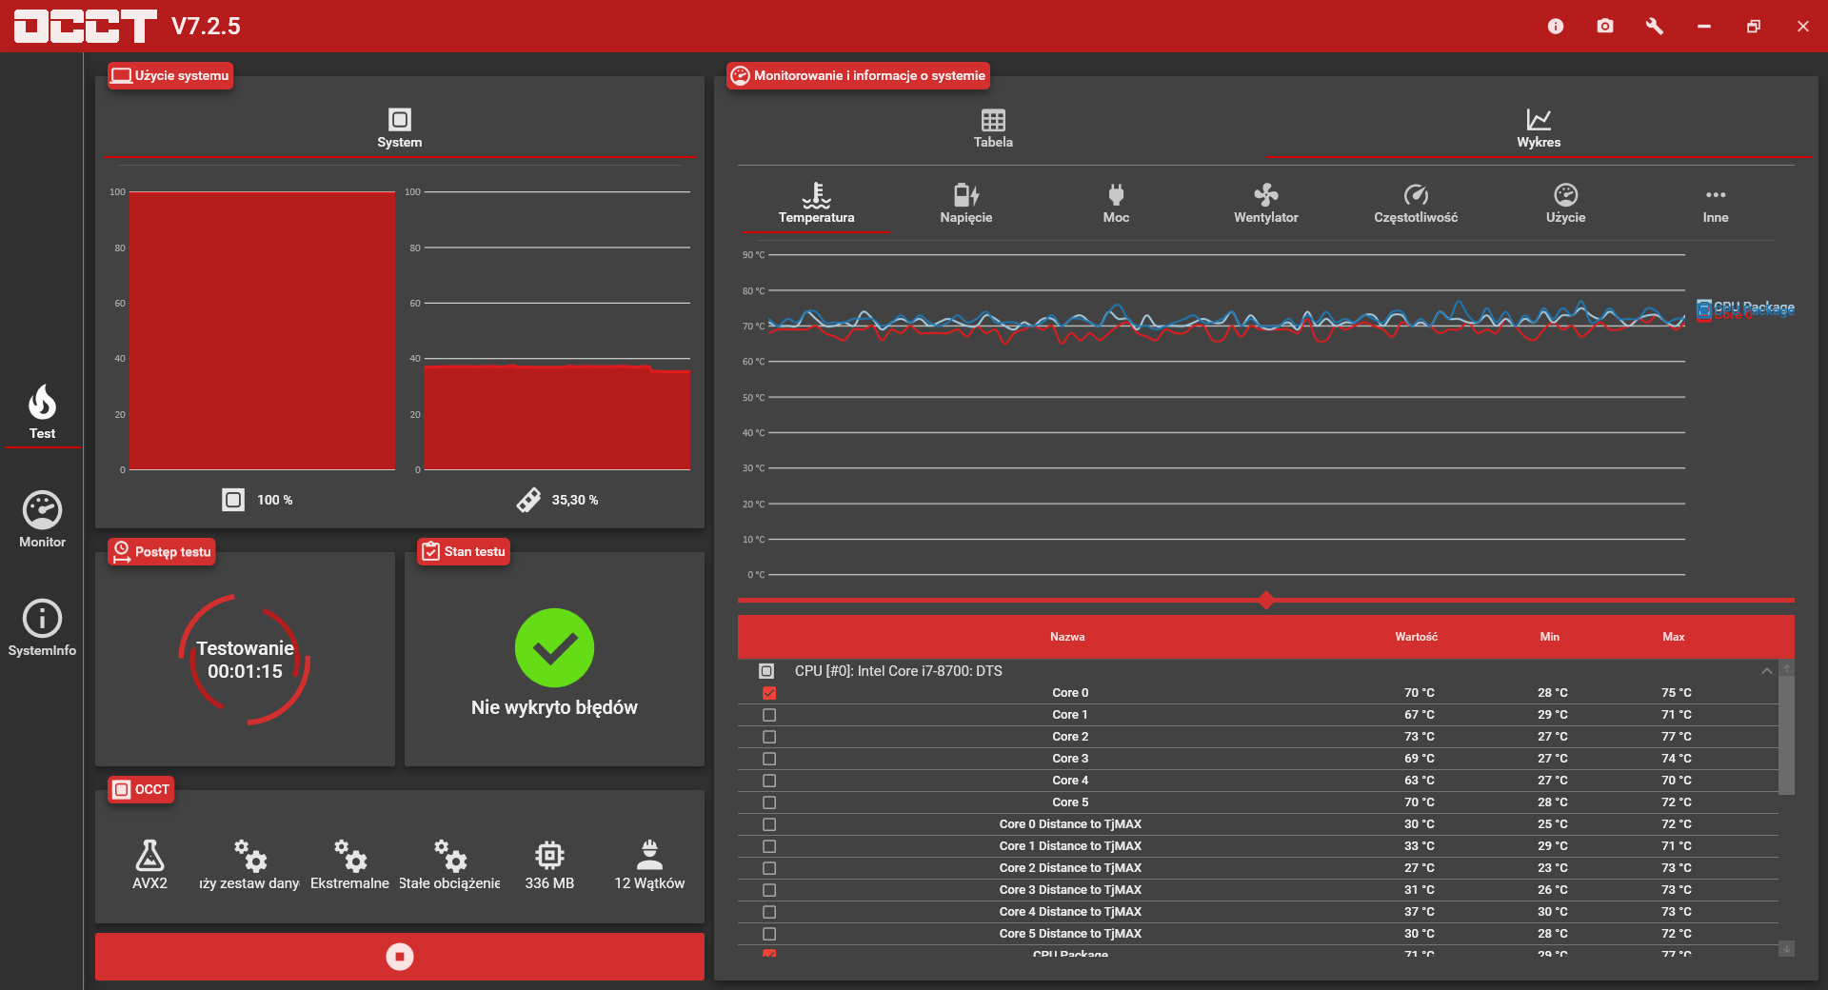Check the Core 2 checkbox
Screen dimensions: 1828x990
(769, 737)
